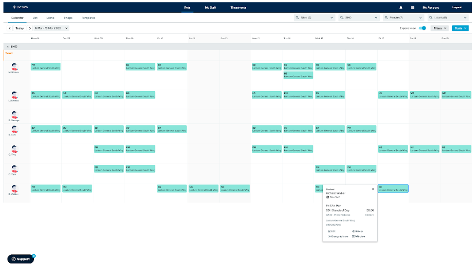Click the Lantum logo in header
The image size is (475, 275).
(x=20, y=7)
